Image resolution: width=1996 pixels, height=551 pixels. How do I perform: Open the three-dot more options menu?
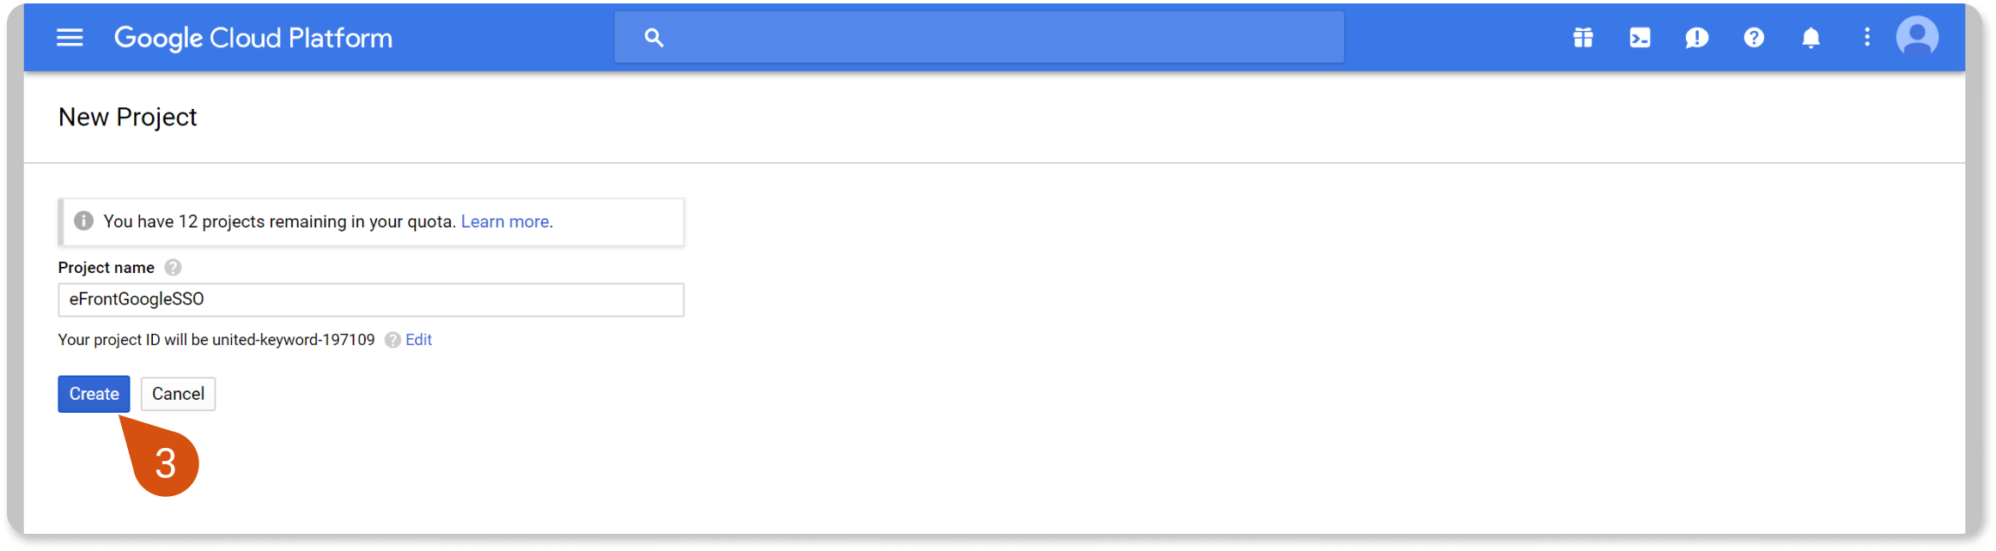point(1866,38)
